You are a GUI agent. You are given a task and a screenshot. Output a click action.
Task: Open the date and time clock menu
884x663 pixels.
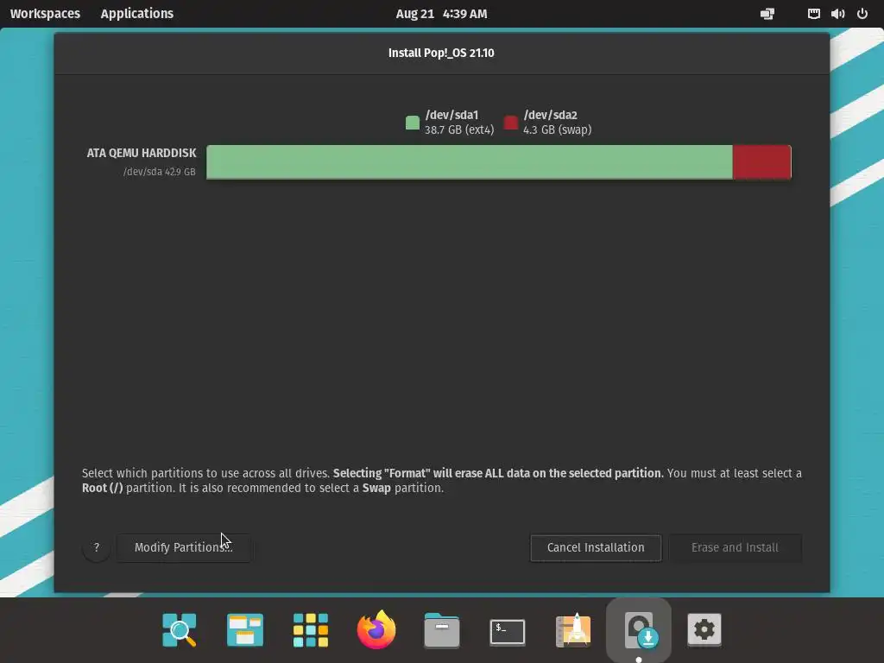(x=441, y=14)
